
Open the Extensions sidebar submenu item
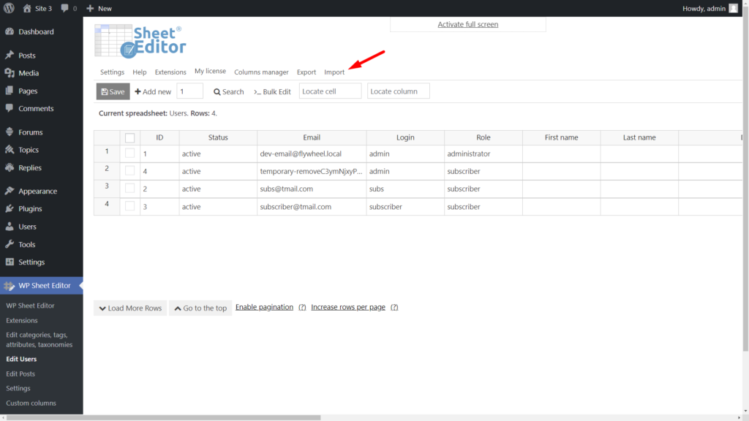tap(21, 320)
